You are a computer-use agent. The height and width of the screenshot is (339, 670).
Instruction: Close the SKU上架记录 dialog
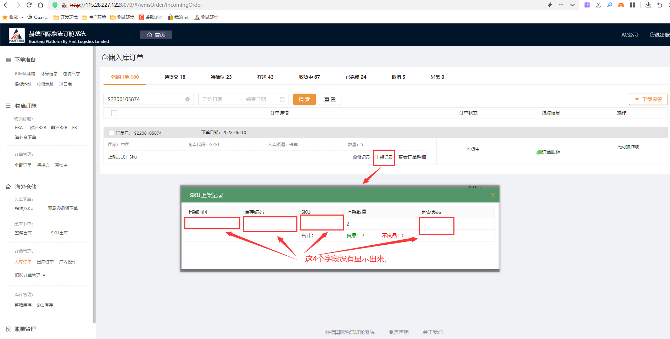click(493, 195)
